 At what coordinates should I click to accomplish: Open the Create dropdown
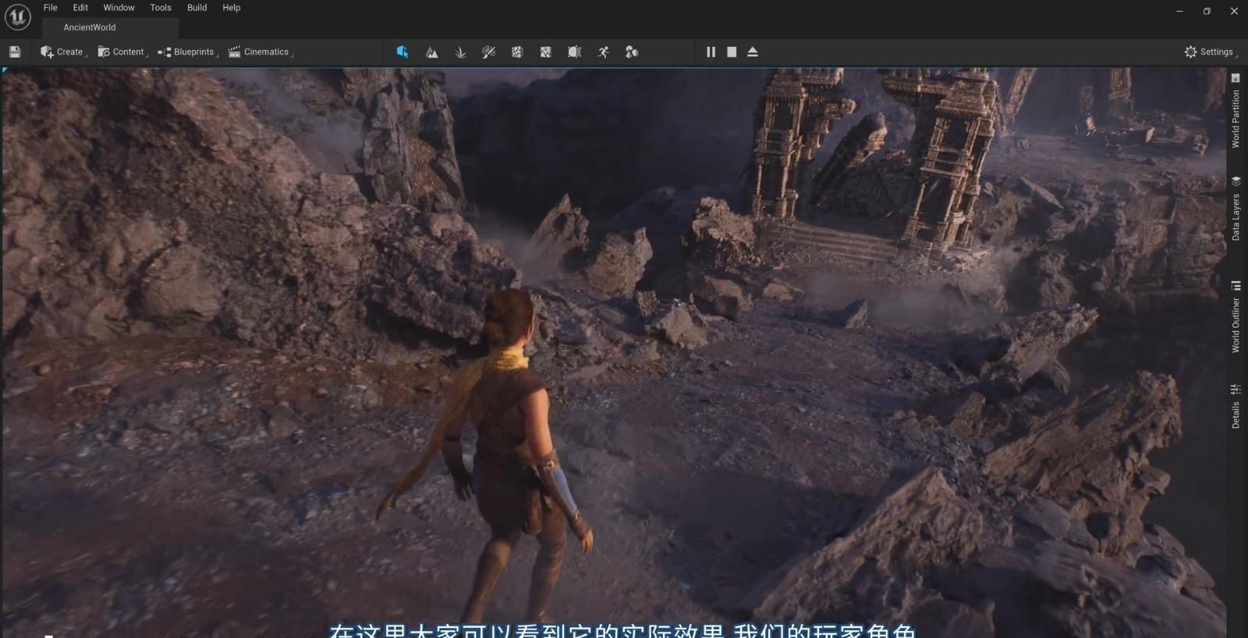62,52
